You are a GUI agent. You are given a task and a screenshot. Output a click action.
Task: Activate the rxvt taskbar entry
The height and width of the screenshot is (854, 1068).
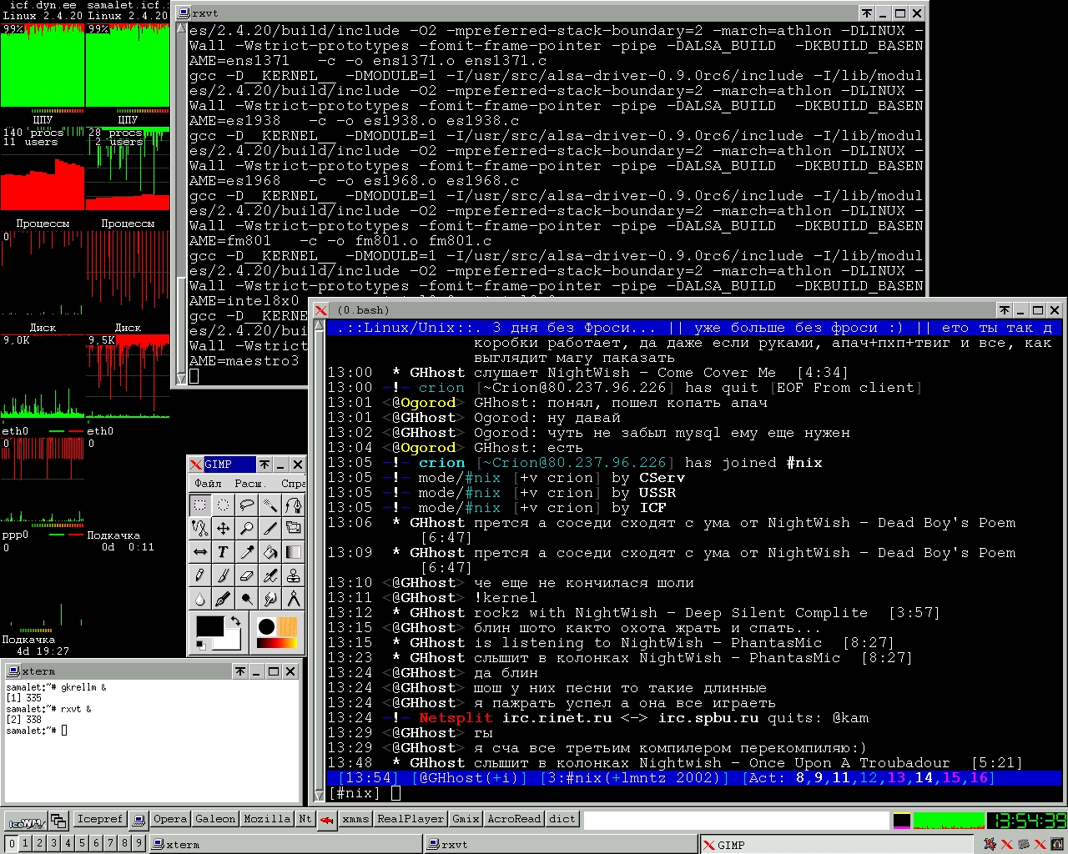click(x=560, y=844)
